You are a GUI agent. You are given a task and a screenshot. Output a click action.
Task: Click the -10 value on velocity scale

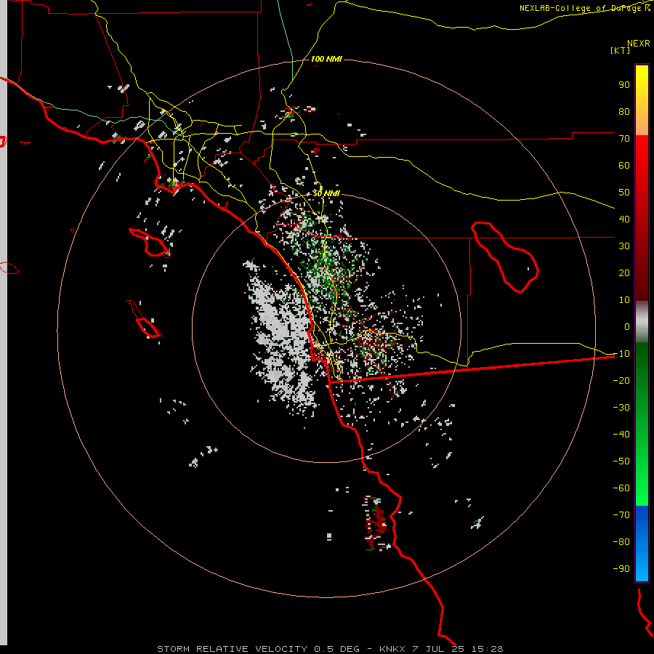click(x=621, y=354)
